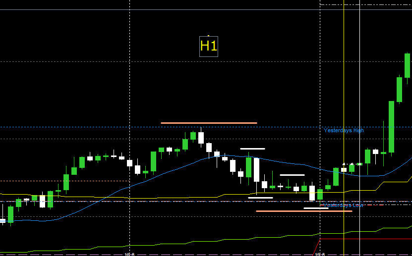Click the white dashed arrow marker above candles
Image resolution: width=412 pixels, height=256 pixels.
click(351, 163)
